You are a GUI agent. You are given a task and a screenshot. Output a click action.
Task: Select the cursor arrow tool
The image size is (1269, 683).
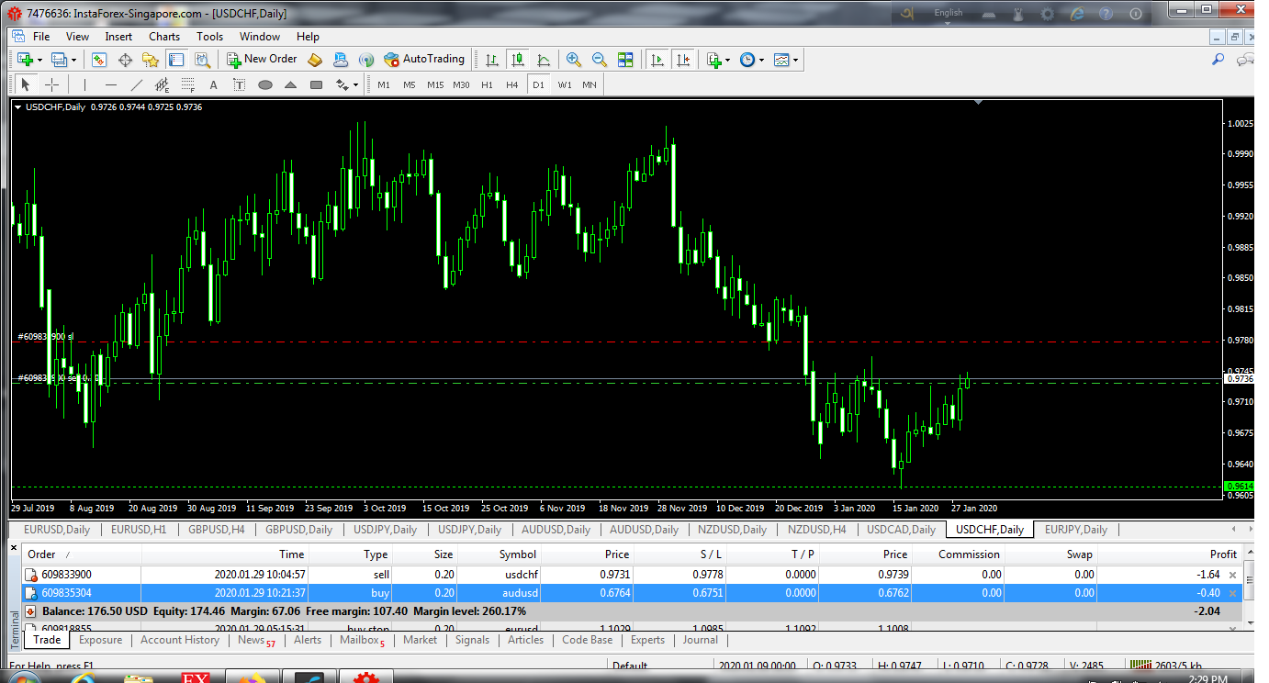[25, 84]
